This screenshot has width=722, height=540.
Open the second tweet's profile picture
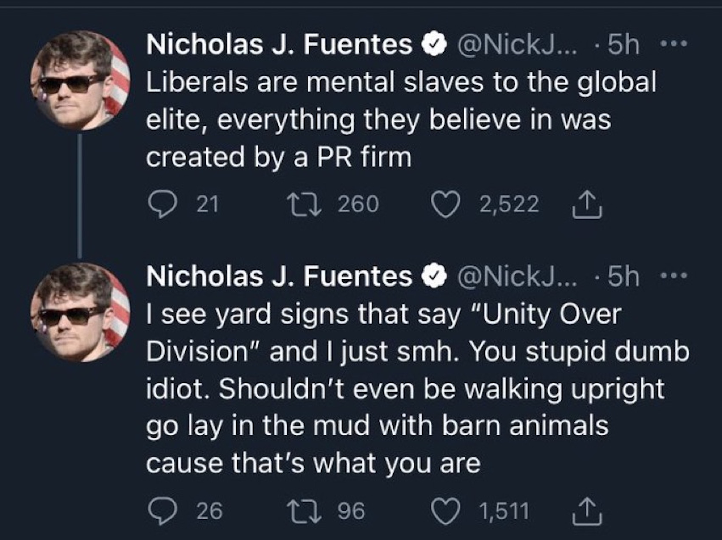80,313
